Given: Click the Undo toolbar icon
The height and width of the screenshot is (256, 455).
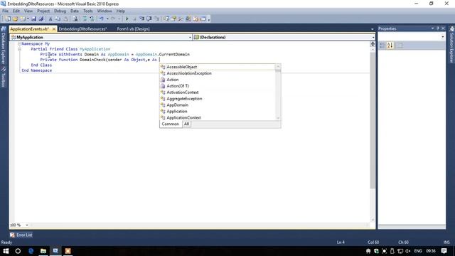Looking at the screenshot, I should point(101,19).
